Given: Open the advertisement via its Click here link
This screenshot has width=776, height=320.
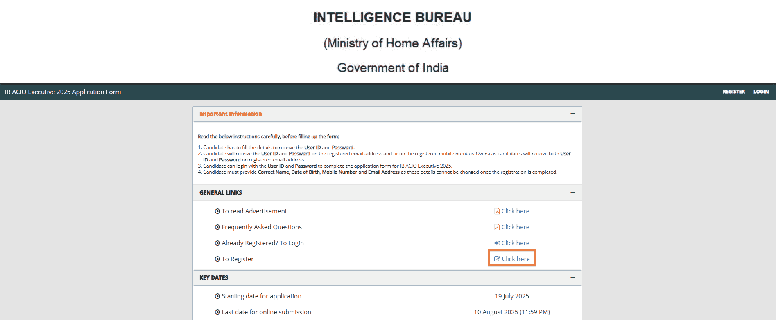Looking at the screenshot, I should (x=515, y=211).
